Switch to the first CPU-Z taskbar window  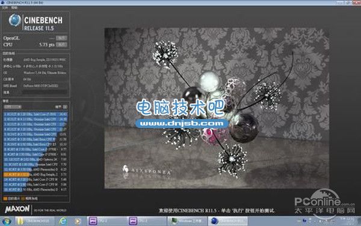(106, 221)
